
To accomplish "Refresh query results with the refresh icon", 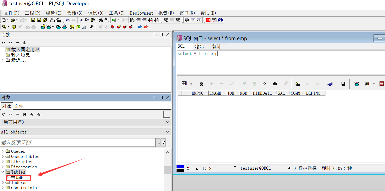I will pyautogui.click(x=265, y=84).
